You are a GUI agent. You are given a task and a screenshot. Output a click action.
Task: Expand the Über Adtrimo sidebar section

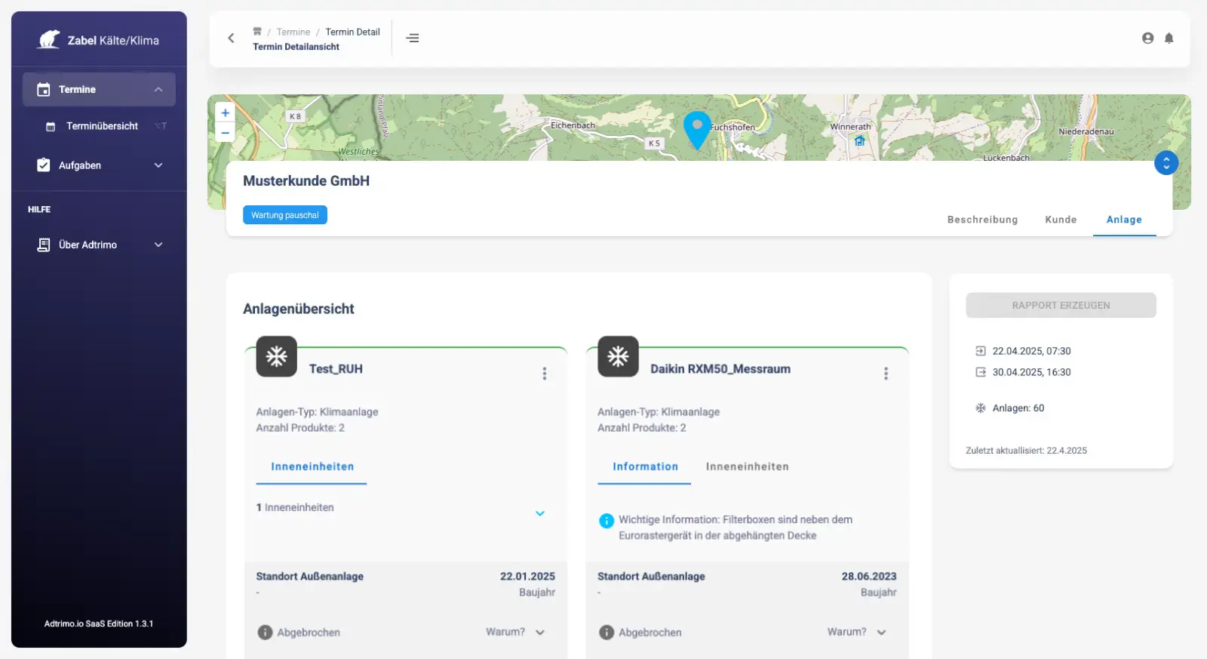tap(158, 245)
